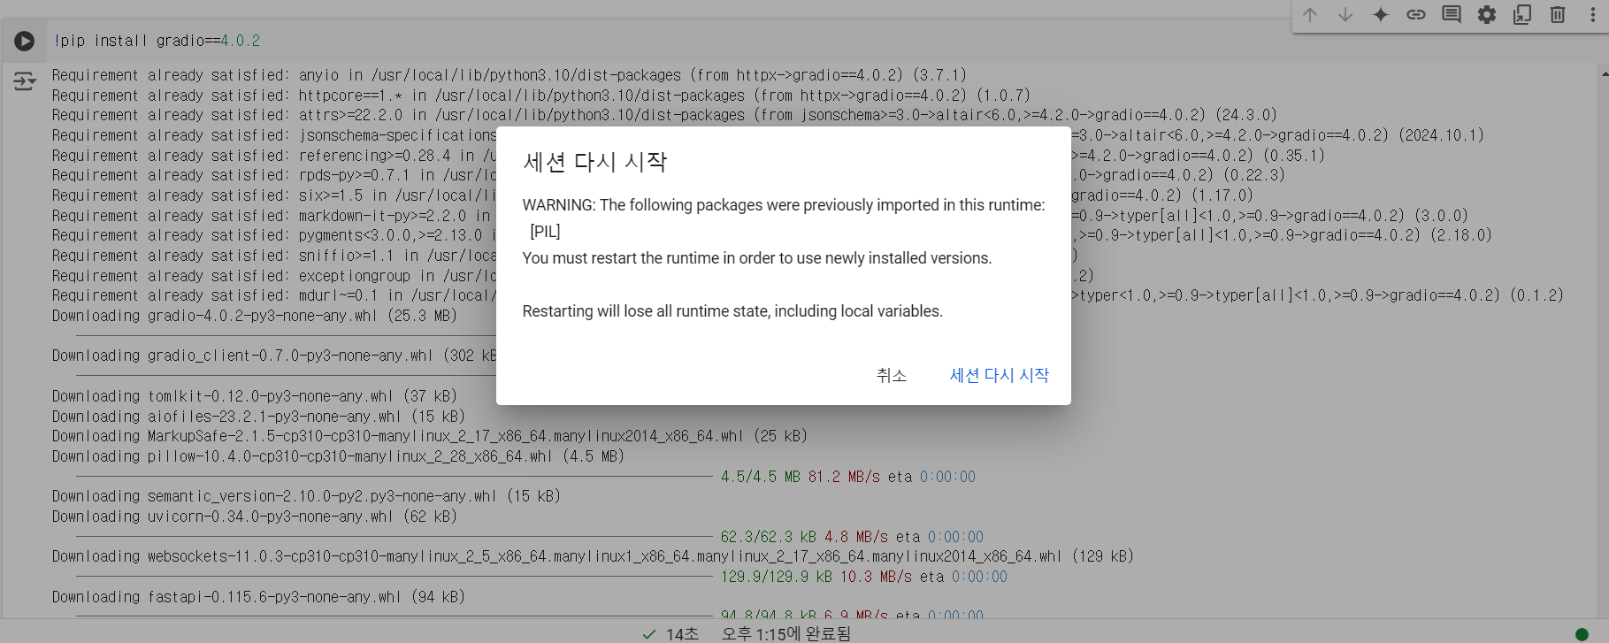Mirror cell in tab icon
Viewport: 1609px width, 643px height.
1522,15
